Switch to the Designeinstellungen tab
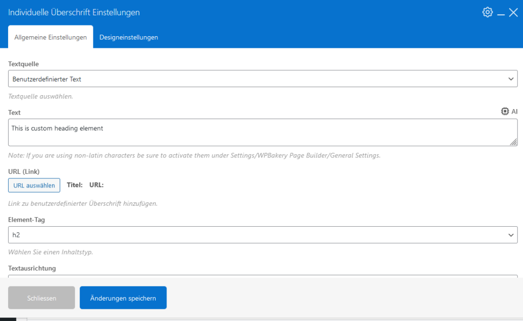 tap(128, 37)
